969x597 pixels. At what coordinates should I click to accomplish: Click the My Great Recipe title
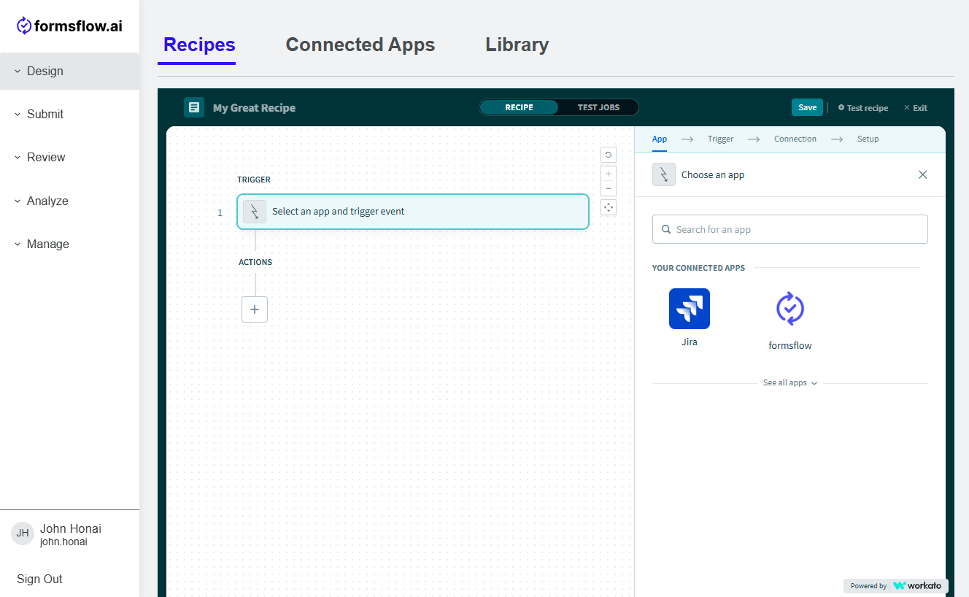[x=254, y=108]
